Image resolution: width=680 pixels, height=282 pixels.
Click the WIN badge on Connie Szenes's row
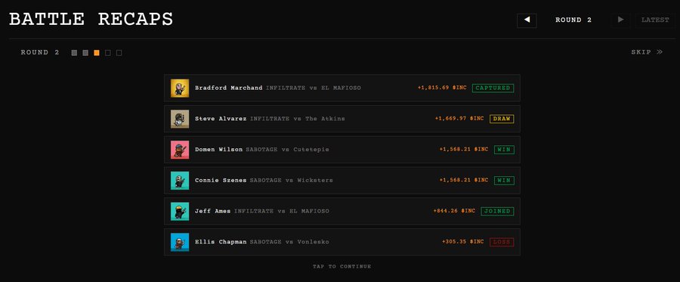click(x=504, y=181)
